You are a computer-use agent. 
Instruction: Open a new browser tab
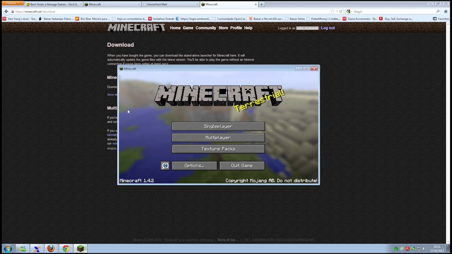[261, 4]
